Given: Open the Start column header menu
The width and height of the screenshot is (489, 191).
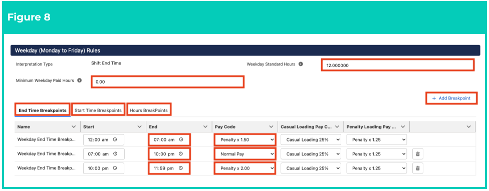Looking at the screenshot, I should click(x=139, y=126).
